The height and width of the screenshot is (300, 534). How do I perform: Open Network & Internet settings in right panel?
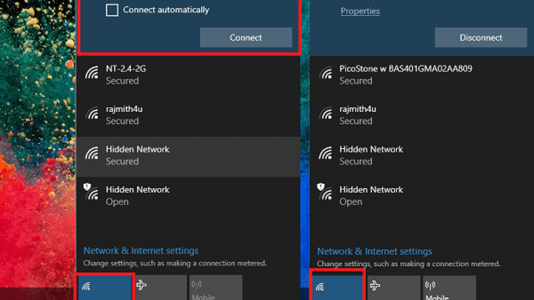(x=375, y=252)
